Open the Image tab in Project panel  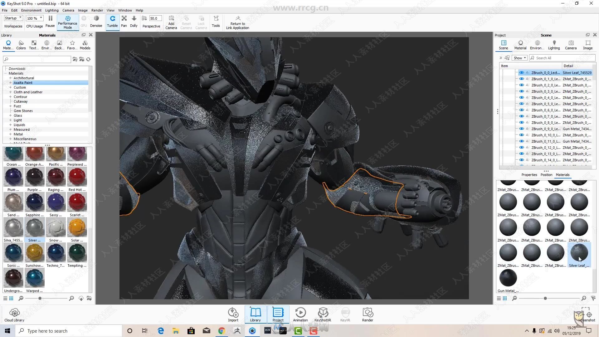(x=587, y=45)
